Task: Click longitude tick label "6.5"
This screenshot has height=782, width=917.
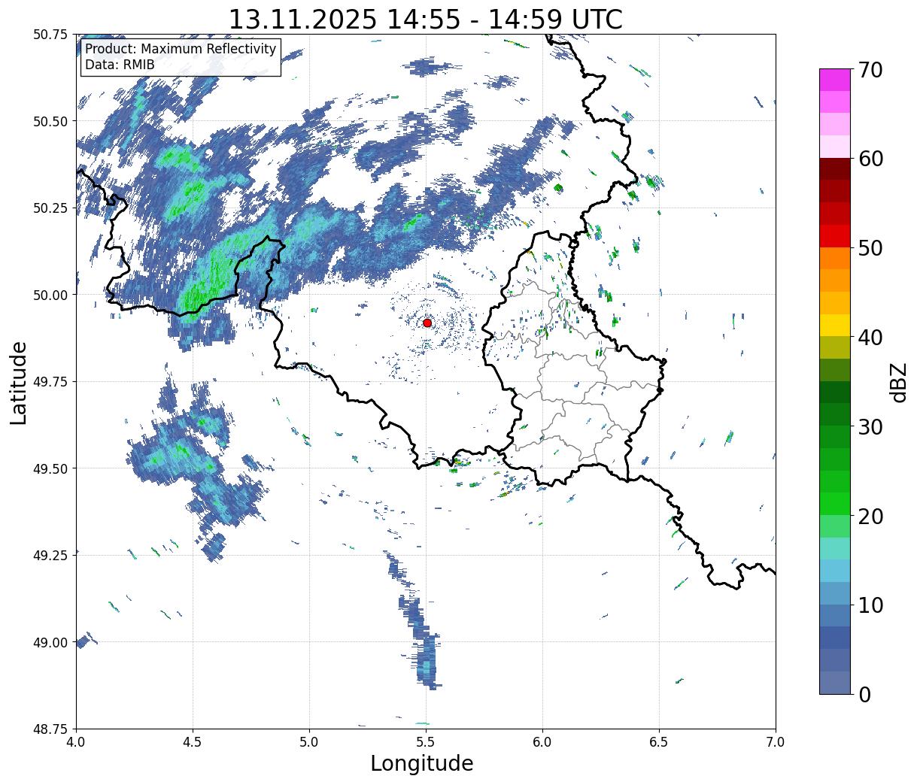Action: coord(659,742)
